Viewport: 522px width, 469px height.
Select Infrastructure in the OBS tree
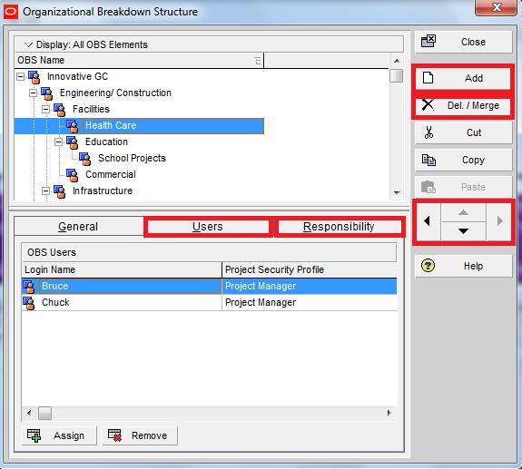click(x=103, y=191)
